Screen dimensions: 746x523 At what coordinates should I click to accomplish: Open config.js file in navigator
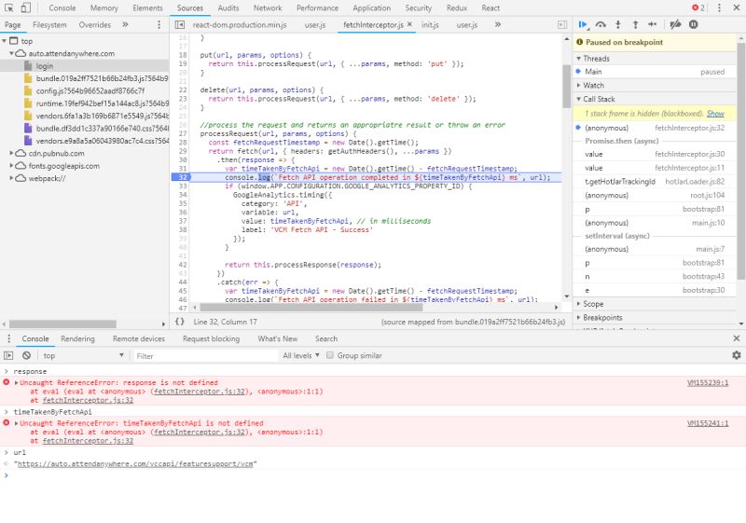point(90,90)
